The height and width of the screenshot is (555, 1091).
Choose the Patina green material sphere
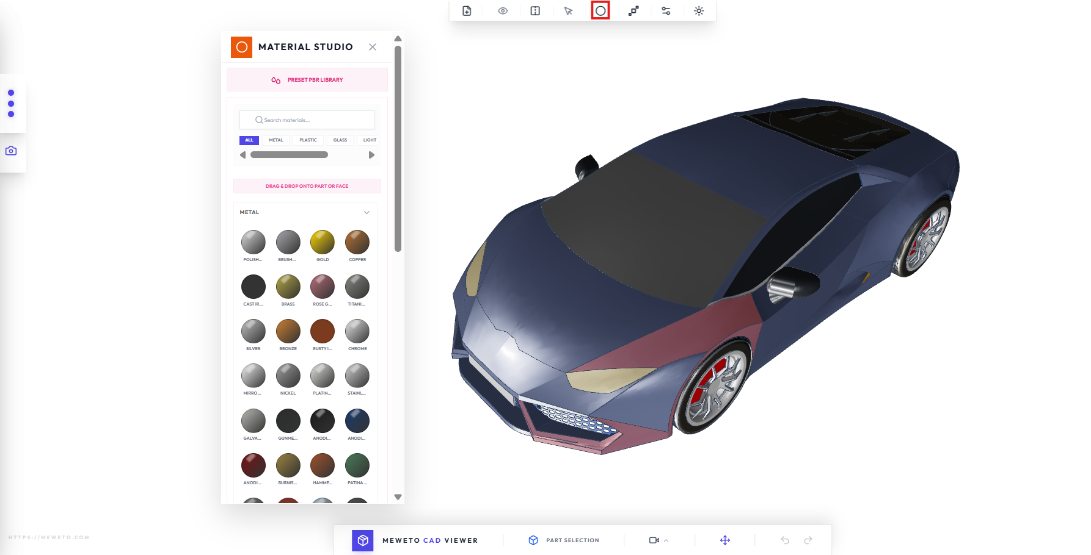click(x=357, y=465)
